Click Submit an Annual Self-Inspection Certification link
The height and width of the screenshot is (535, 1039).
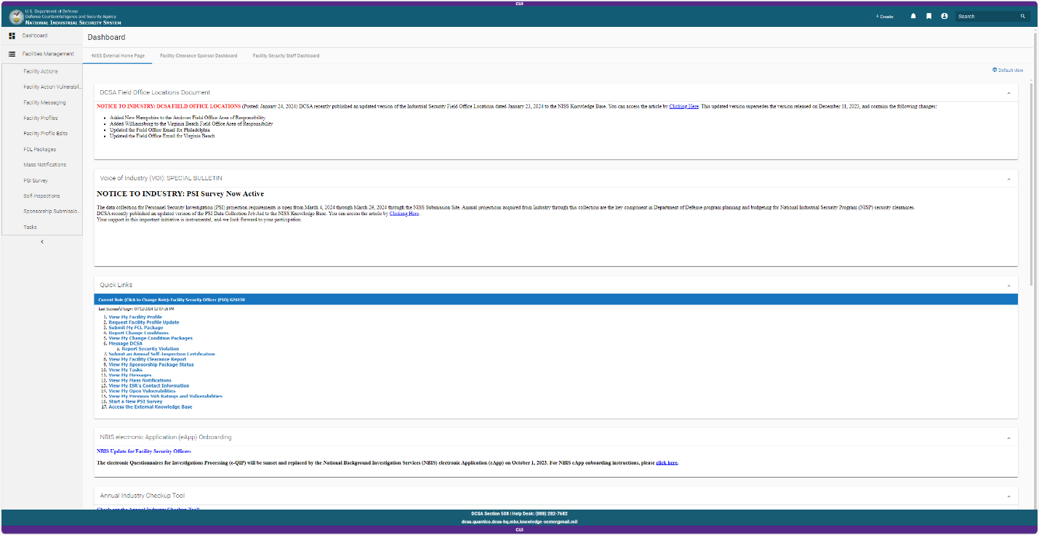161,354
